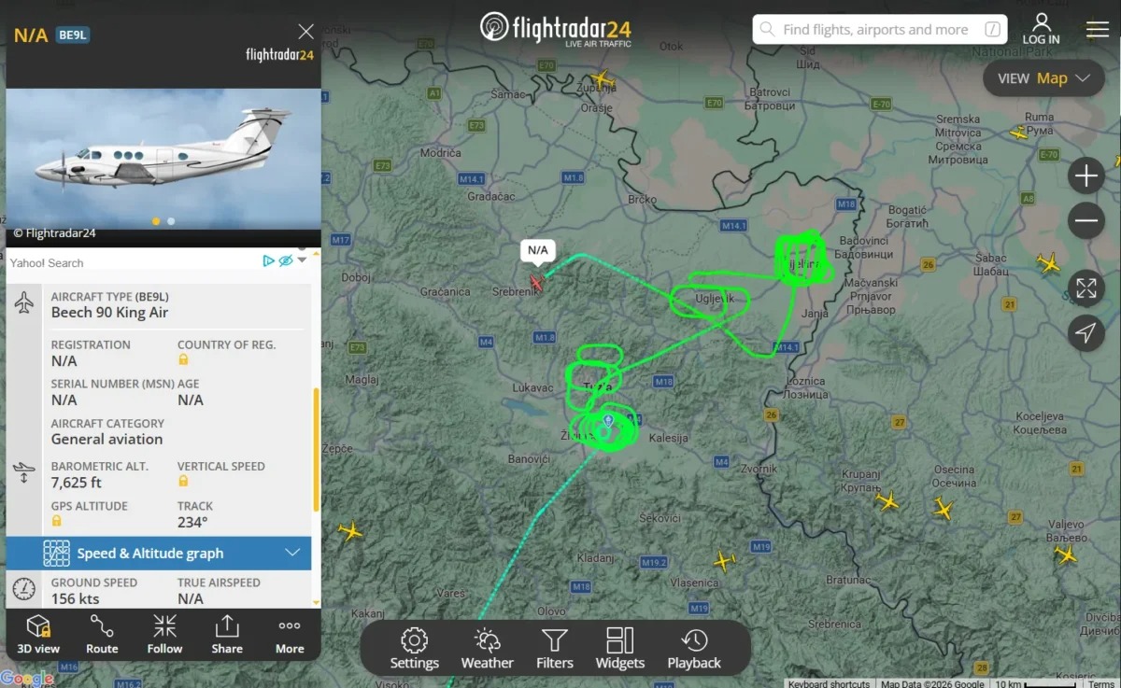Screen dimensions: 1121x688
Task: Toggle fullscreen map view
Action: 1086,288
